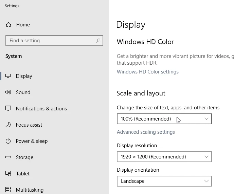Select Tablet in the sidebar
Image resolution: width=234 pixels, height=194 pixels.
coord(54,173)
